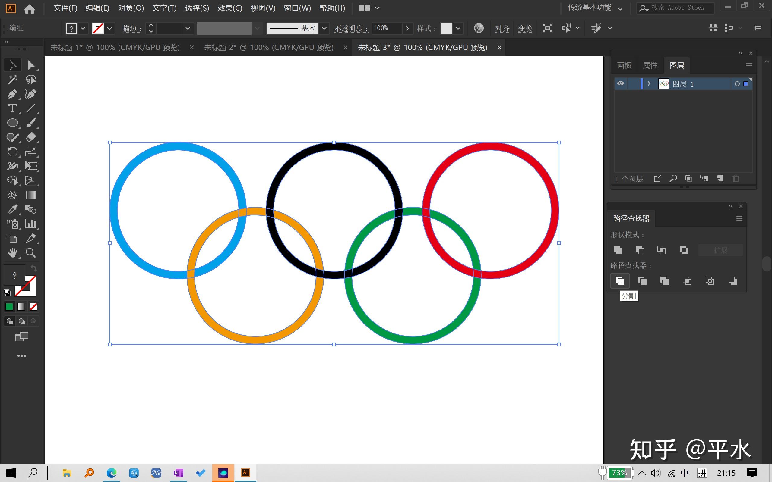Delete selection with Layers trash icon

tap(736, 179)
